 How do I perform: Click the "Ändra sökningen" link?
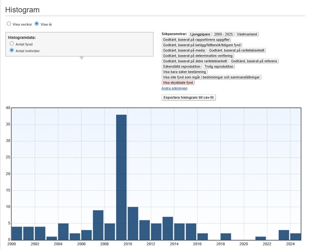pyautogui.click(x=174, y=88)
